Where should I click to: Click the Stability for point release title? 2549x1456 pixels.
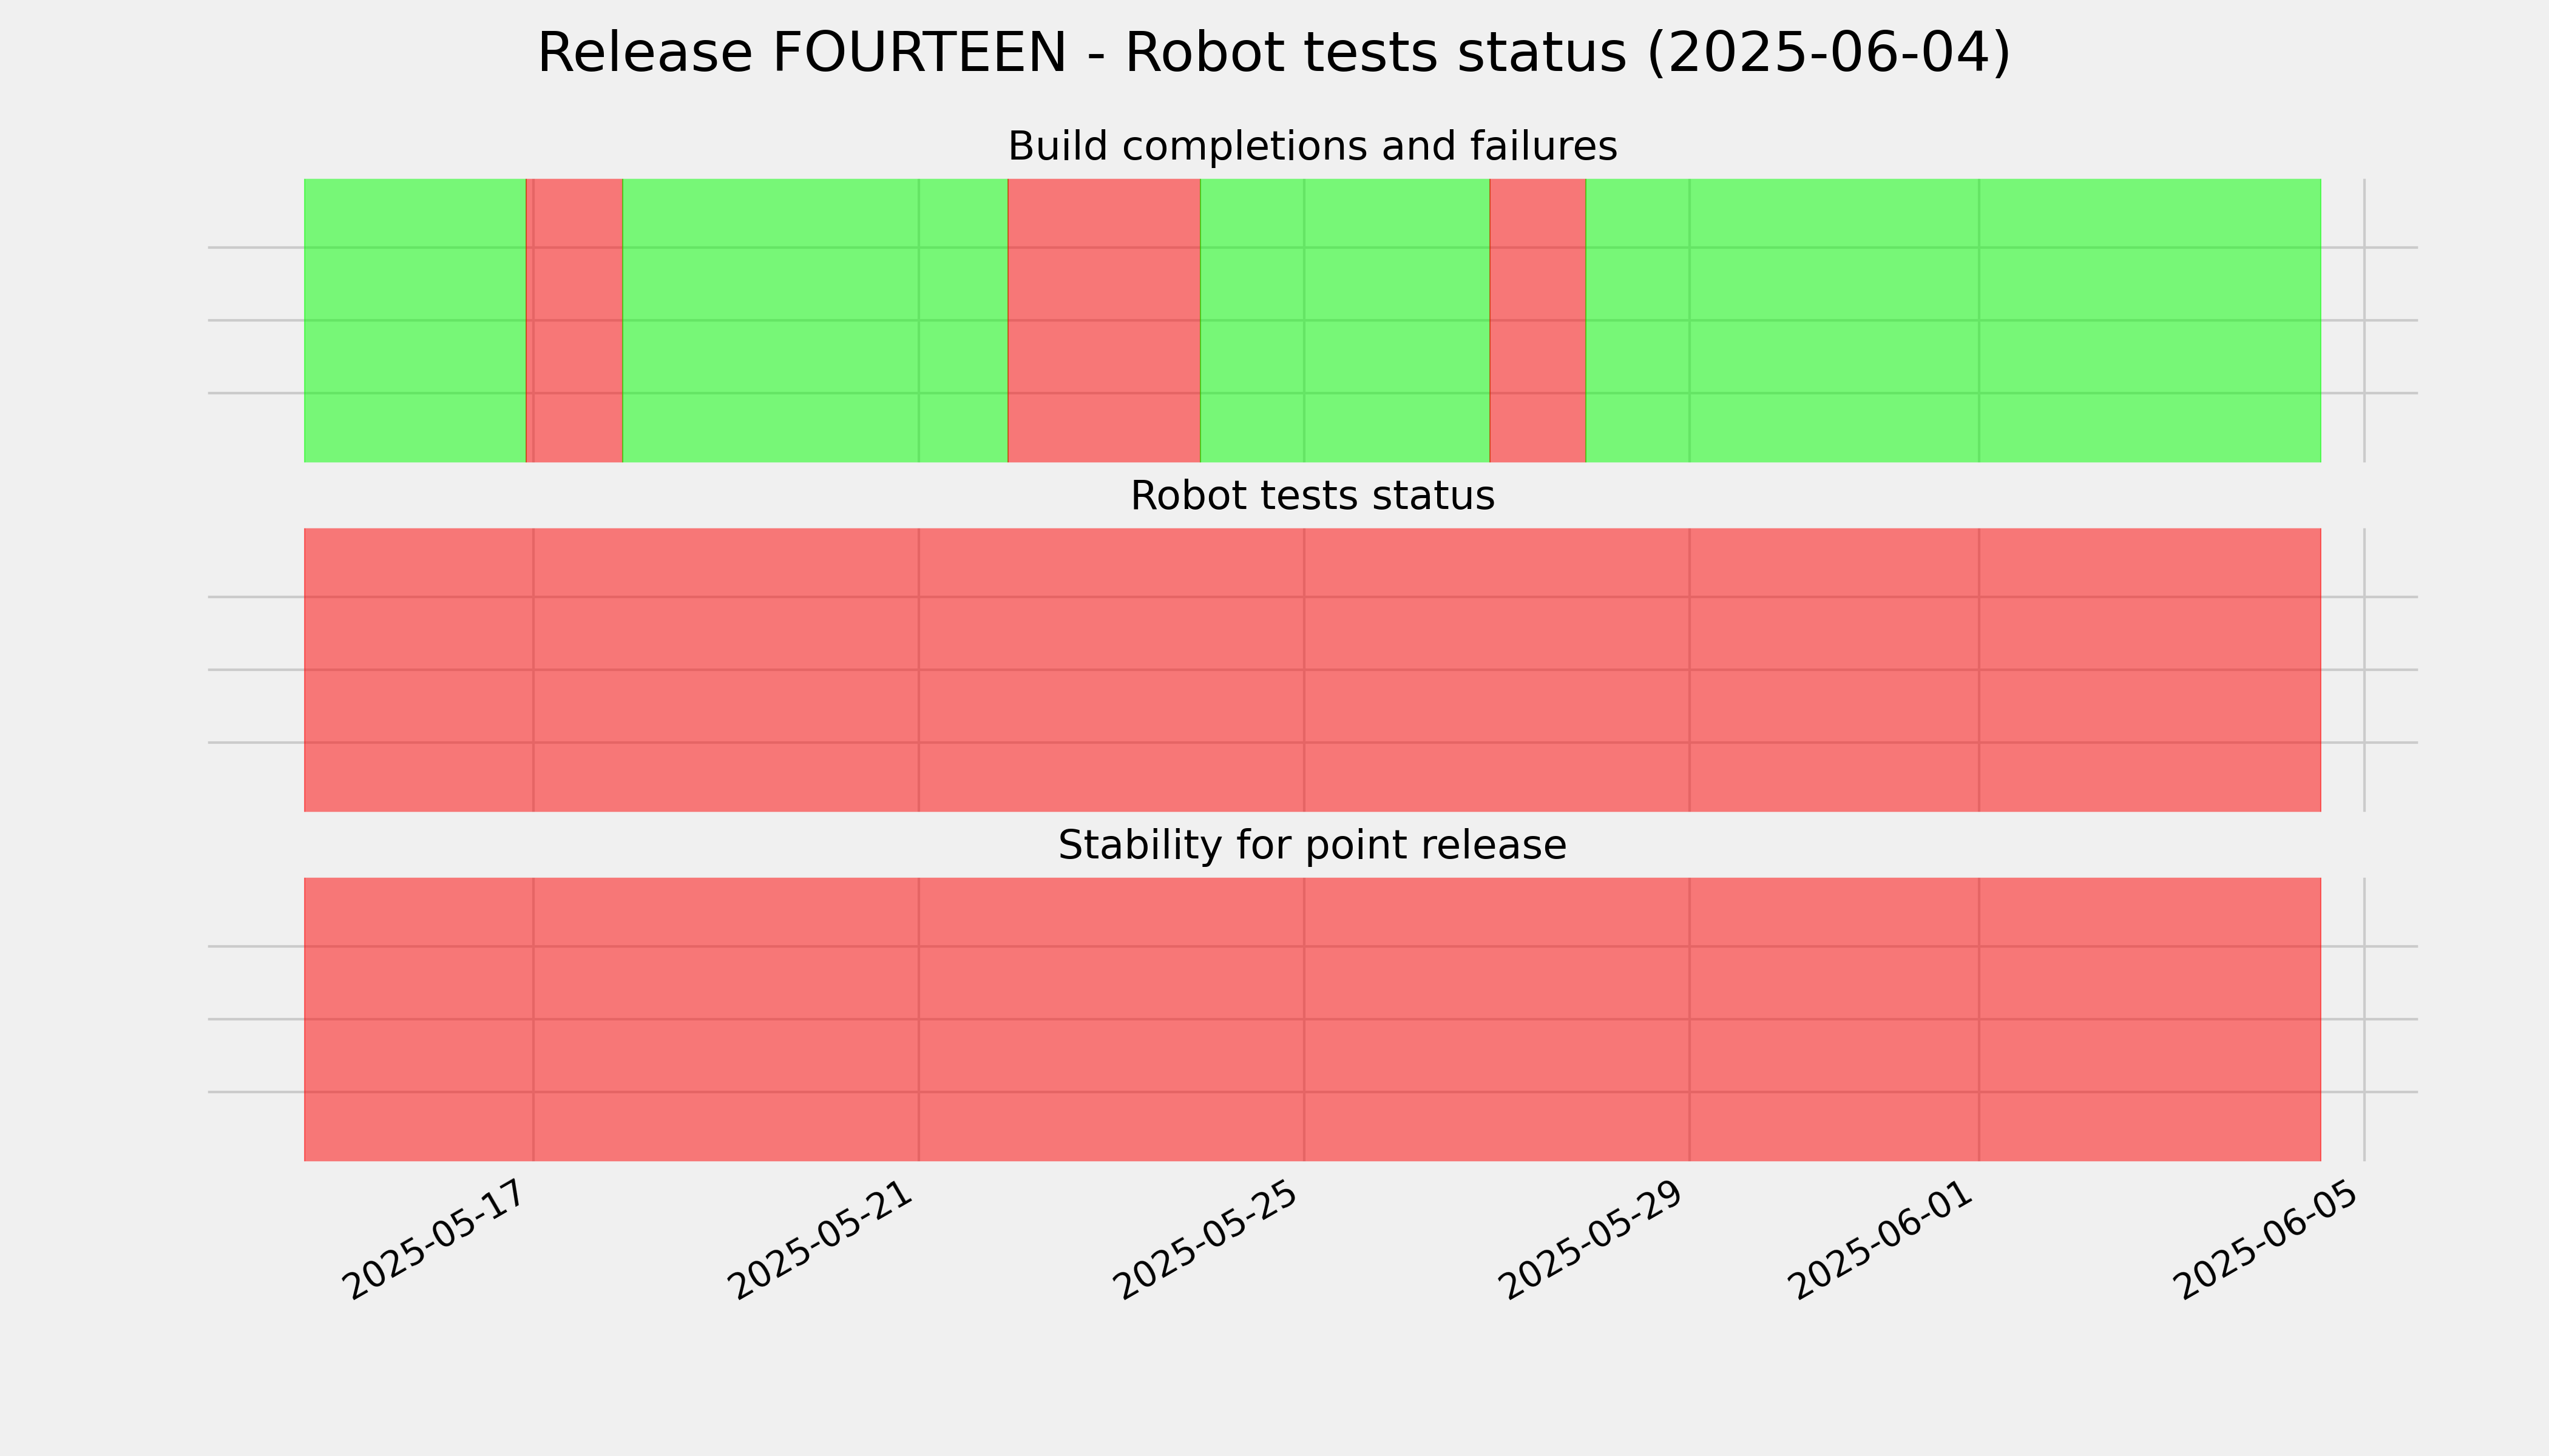1312,846
